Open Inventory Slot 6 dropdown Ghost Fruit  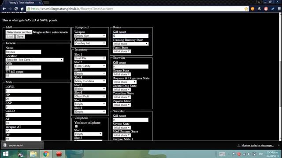pyautogui.click(x=90, y=97)
